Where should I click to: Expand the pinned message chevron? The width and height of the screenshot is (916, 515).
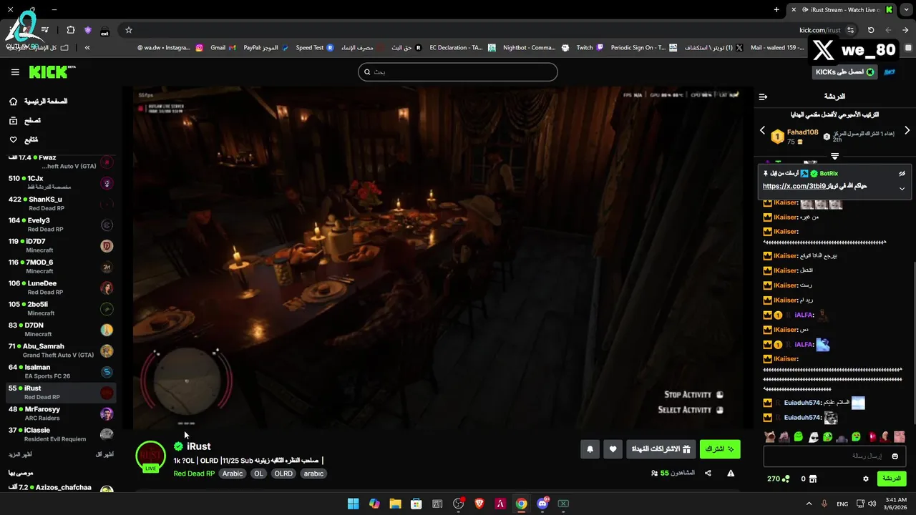(902, 189)
